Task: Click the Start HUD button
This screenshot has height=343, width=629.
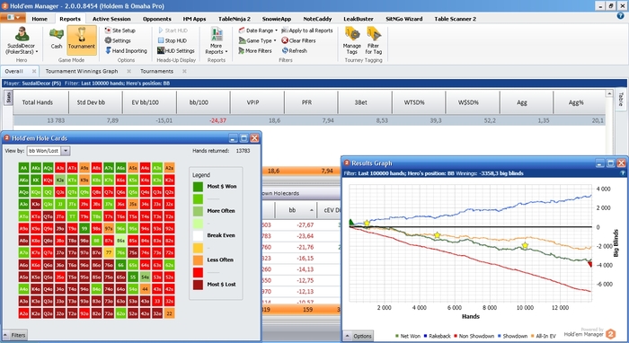Action: tap(173, 31)
